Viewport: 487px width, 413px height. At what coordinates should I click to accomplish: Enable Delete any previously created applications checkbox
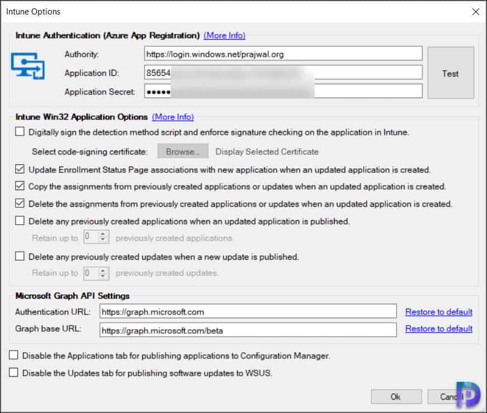pos(20,221)
